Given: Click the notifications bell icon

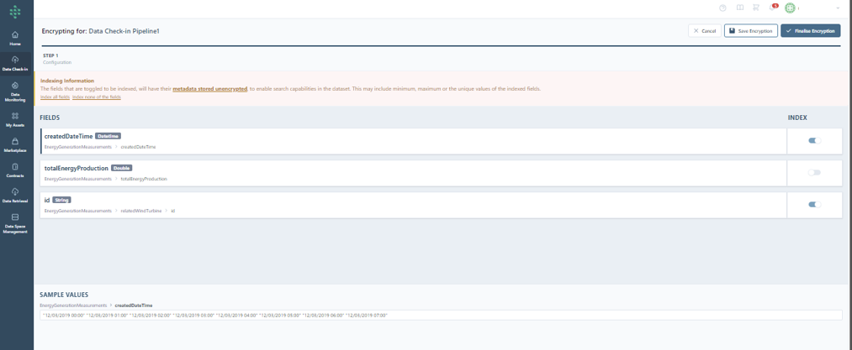Looking at the screenshot, I should click(x=773, y=8).
